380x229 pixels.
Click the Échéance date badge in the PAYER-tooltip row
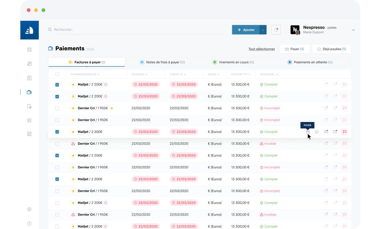click(146, 132)
